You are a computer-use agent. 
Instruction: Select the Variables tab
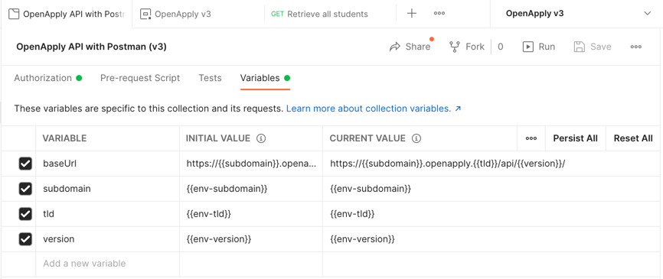(265, 78)
